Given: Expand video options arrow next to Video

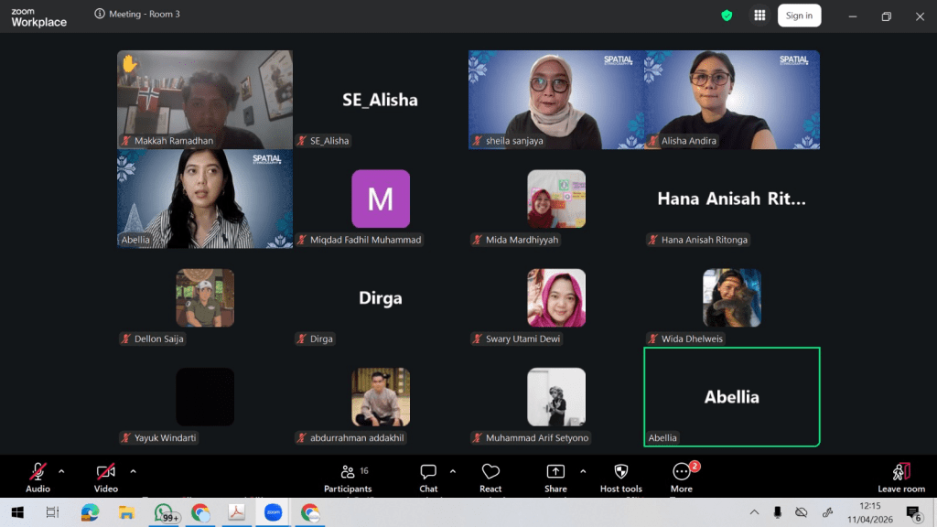Looking at the screenshot, I should 133,471.
